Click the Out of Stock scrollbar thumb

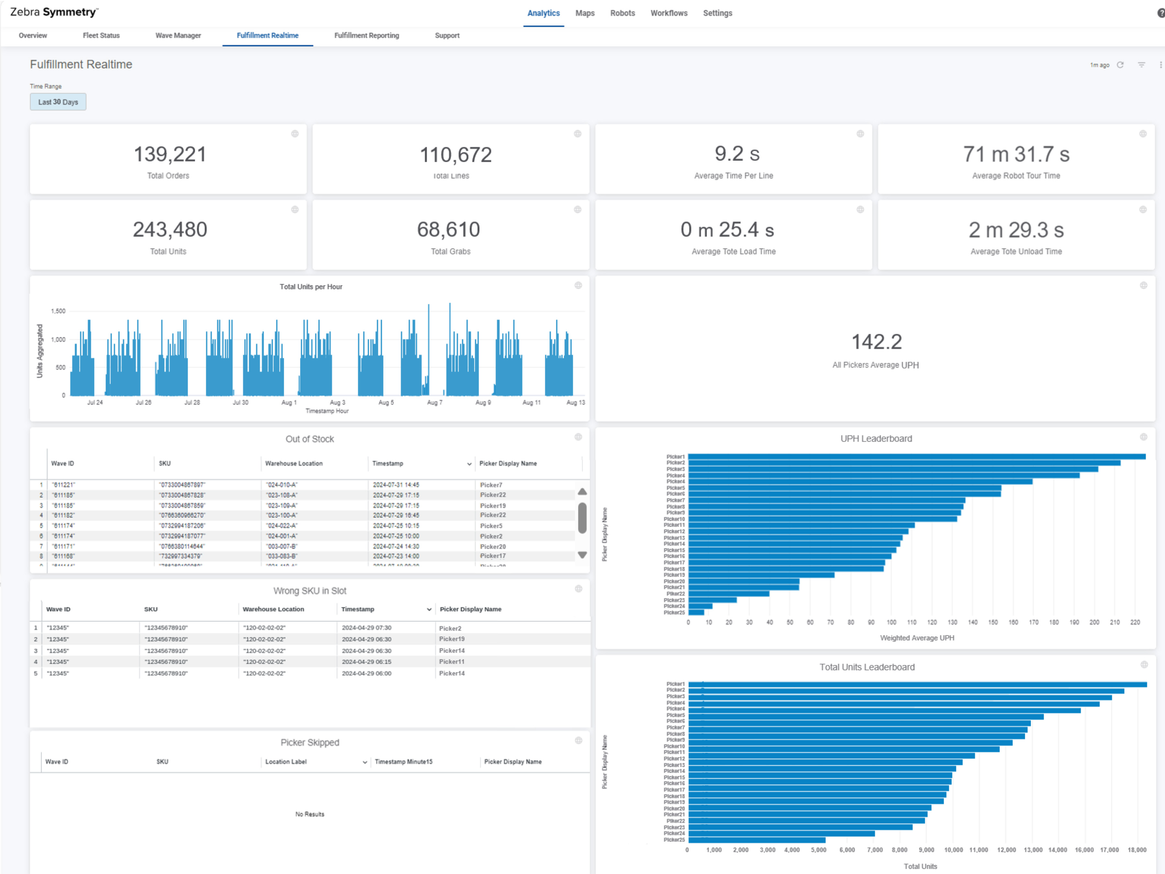[582, 518]
